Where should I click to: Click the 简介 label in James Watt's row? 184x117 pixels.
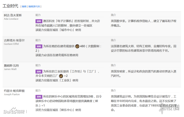(113, 65)
